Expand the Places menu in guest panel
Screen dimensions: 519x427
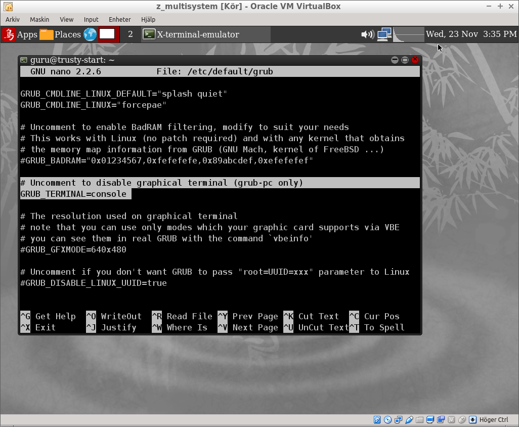(60, 34)
